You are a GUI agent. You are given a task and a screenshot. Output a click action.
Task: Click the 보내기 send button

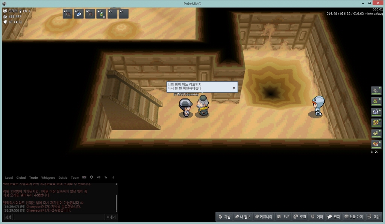point(111,217)
